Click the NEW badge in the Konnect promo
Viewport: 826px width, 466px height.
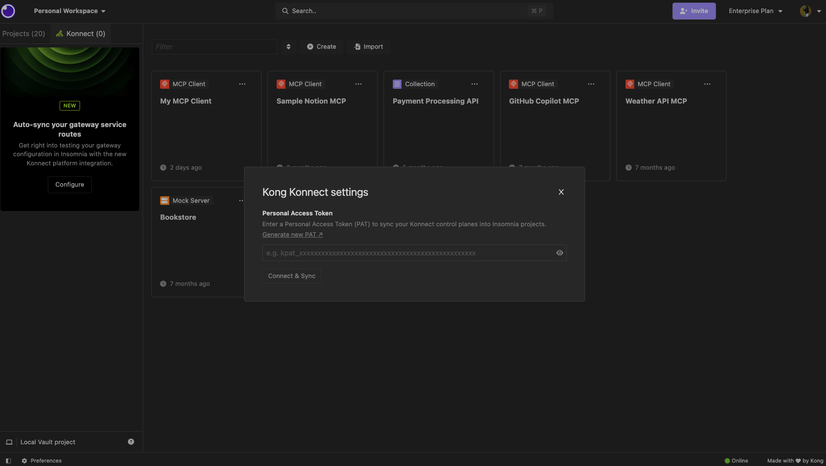tap(70, 106)
